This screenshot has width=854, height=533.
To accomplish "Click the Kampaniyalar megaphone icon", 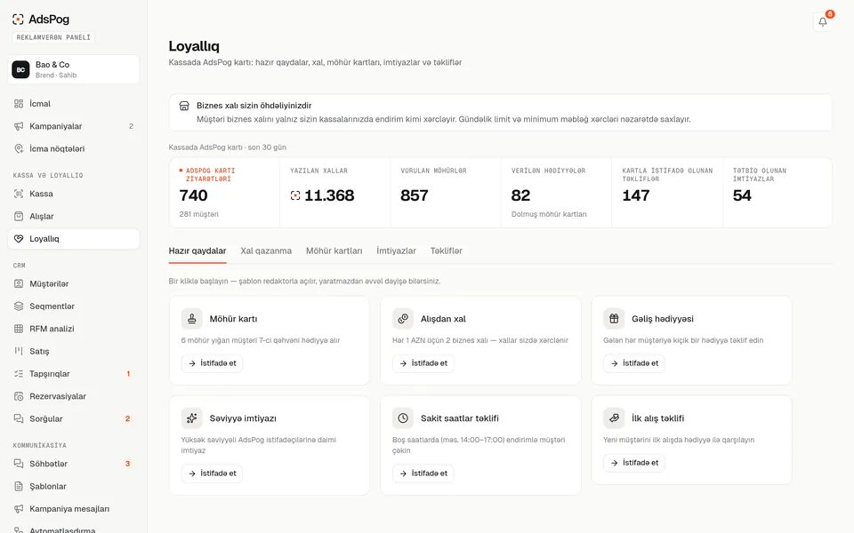I will [19, 126].
